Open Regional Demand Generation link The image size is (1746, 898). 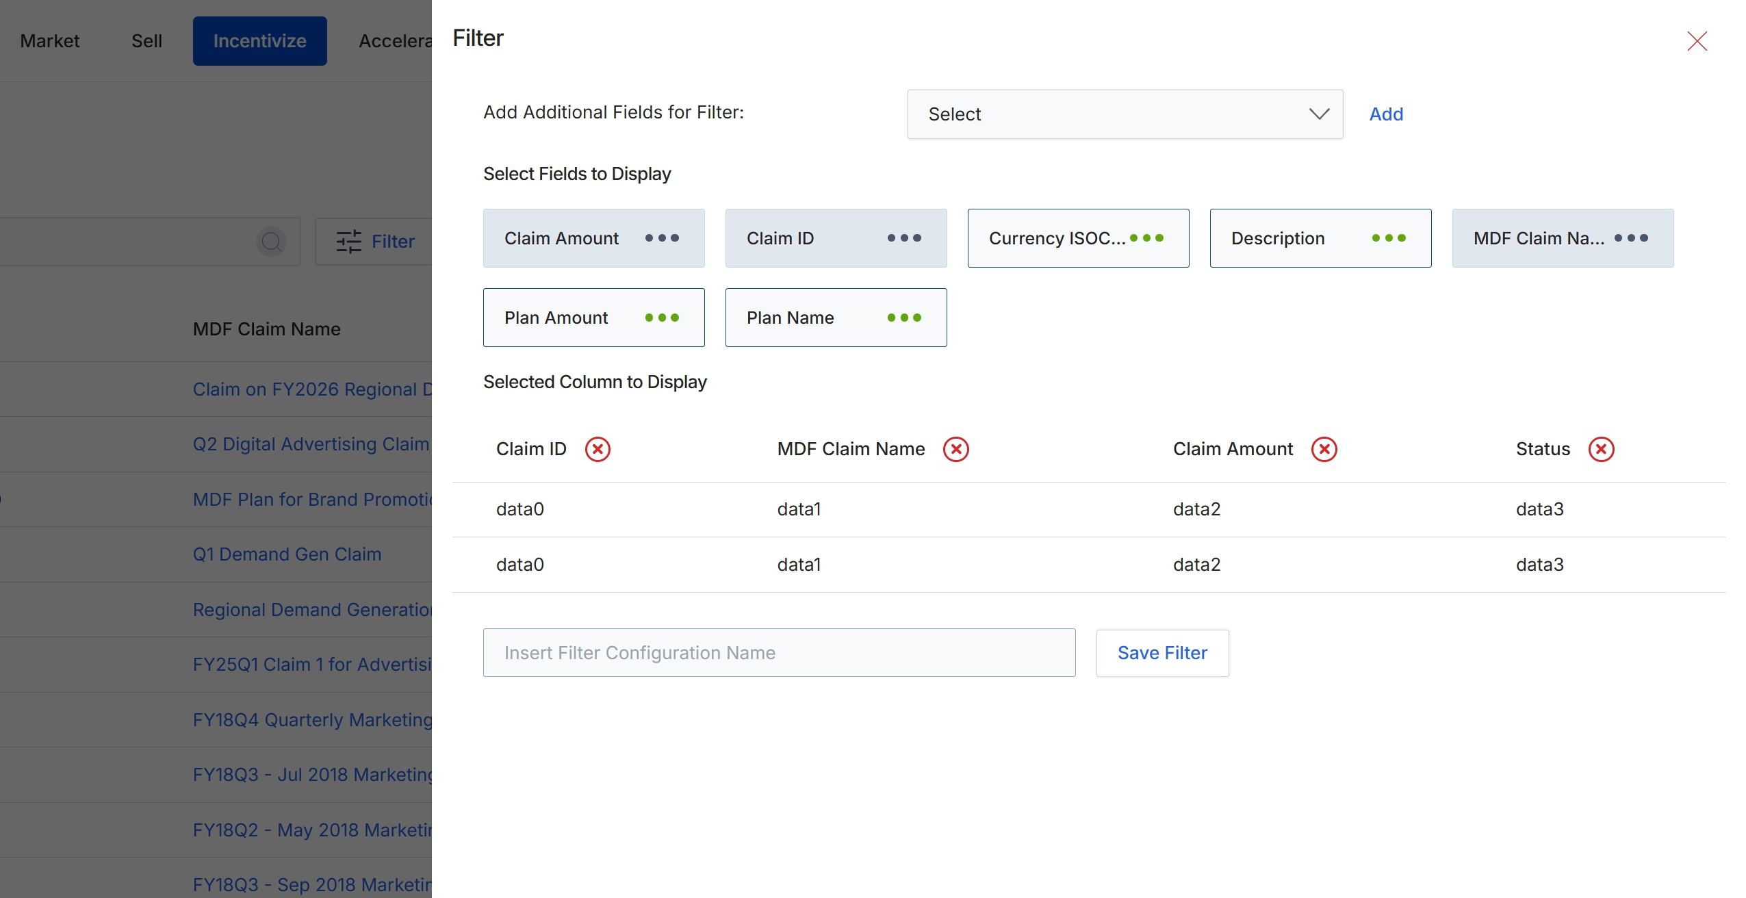pos(312,610)
